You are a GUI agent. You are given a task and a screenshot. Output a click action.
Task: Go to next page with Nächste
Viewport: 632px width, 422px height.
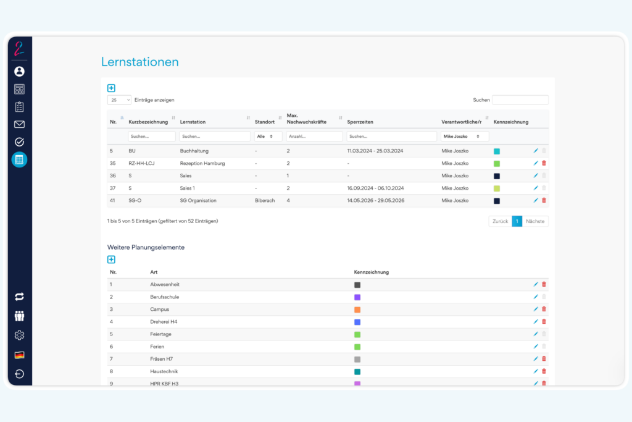click(535, 221)
